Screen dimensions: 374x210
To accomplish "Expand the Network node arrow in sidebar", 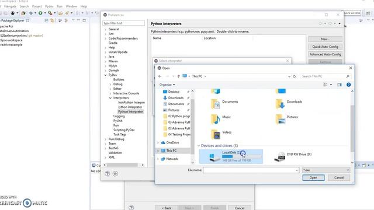I will tap(158, 159).
